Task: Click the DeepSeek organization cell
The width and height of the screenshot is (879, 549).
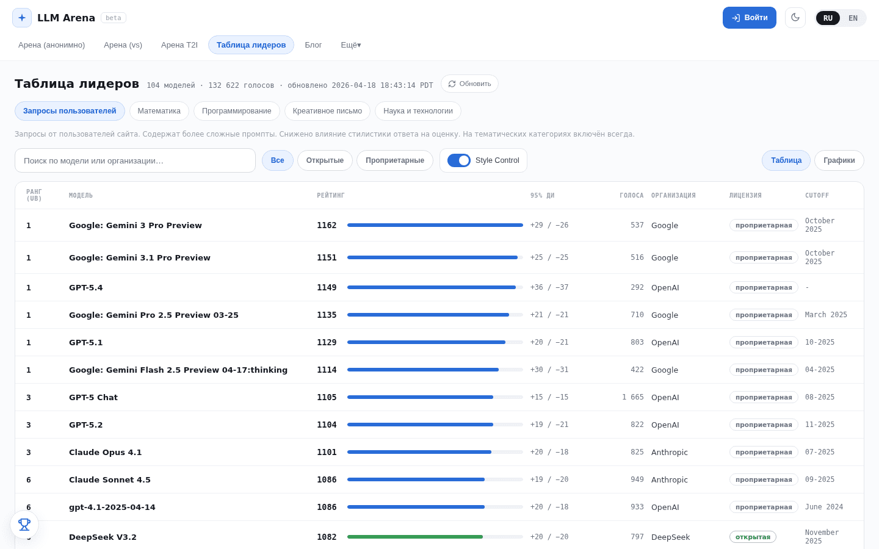Action: click(670, 537)
